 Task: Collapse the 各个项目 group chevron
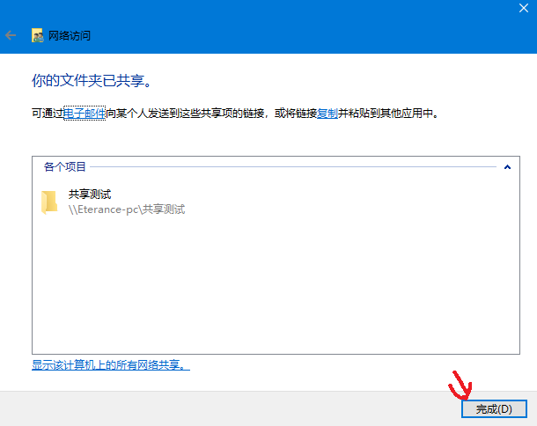click(508, 167)
